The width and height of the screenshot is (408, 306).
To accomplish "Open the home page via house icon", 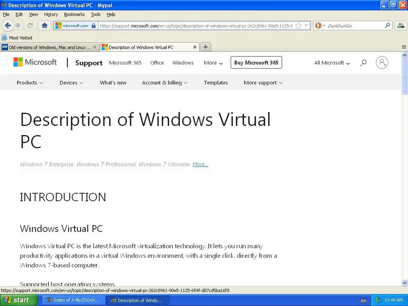I will (x=45, y=25).
